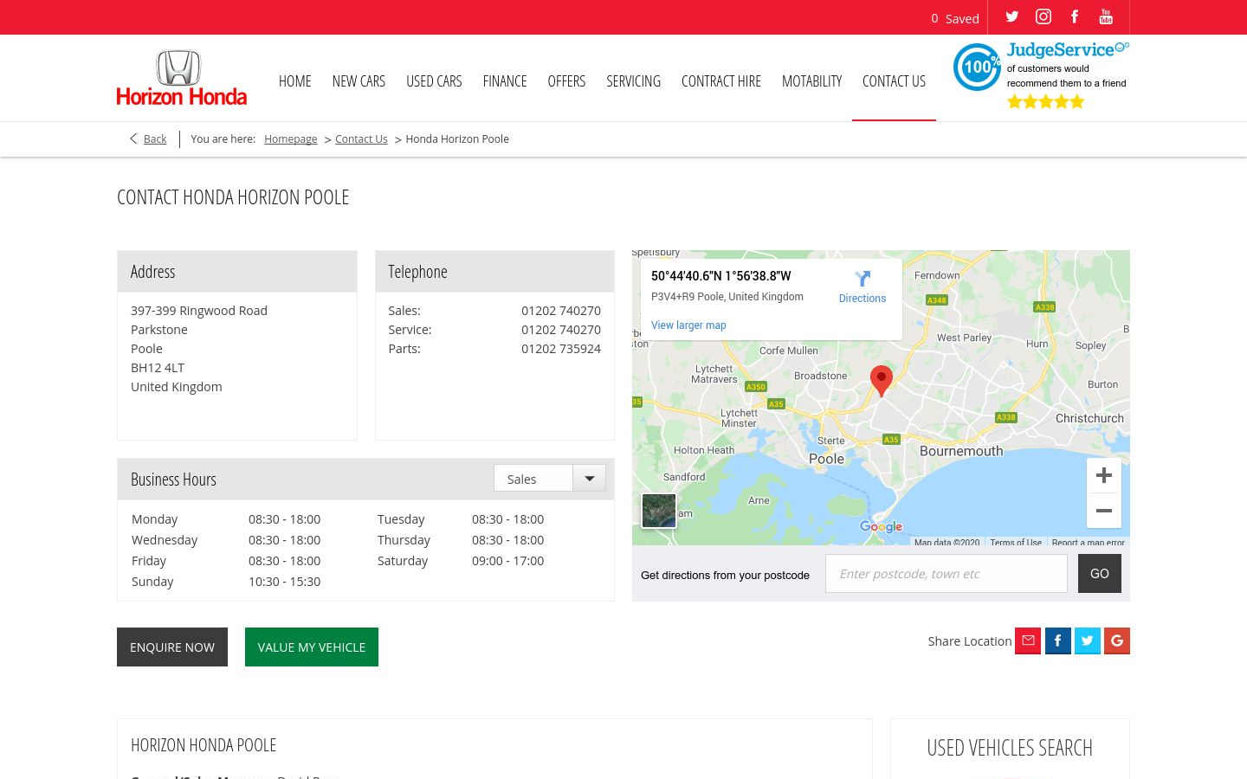Open CONTRACT HIRE menu
1247x779 pixels.
[721, 80]
